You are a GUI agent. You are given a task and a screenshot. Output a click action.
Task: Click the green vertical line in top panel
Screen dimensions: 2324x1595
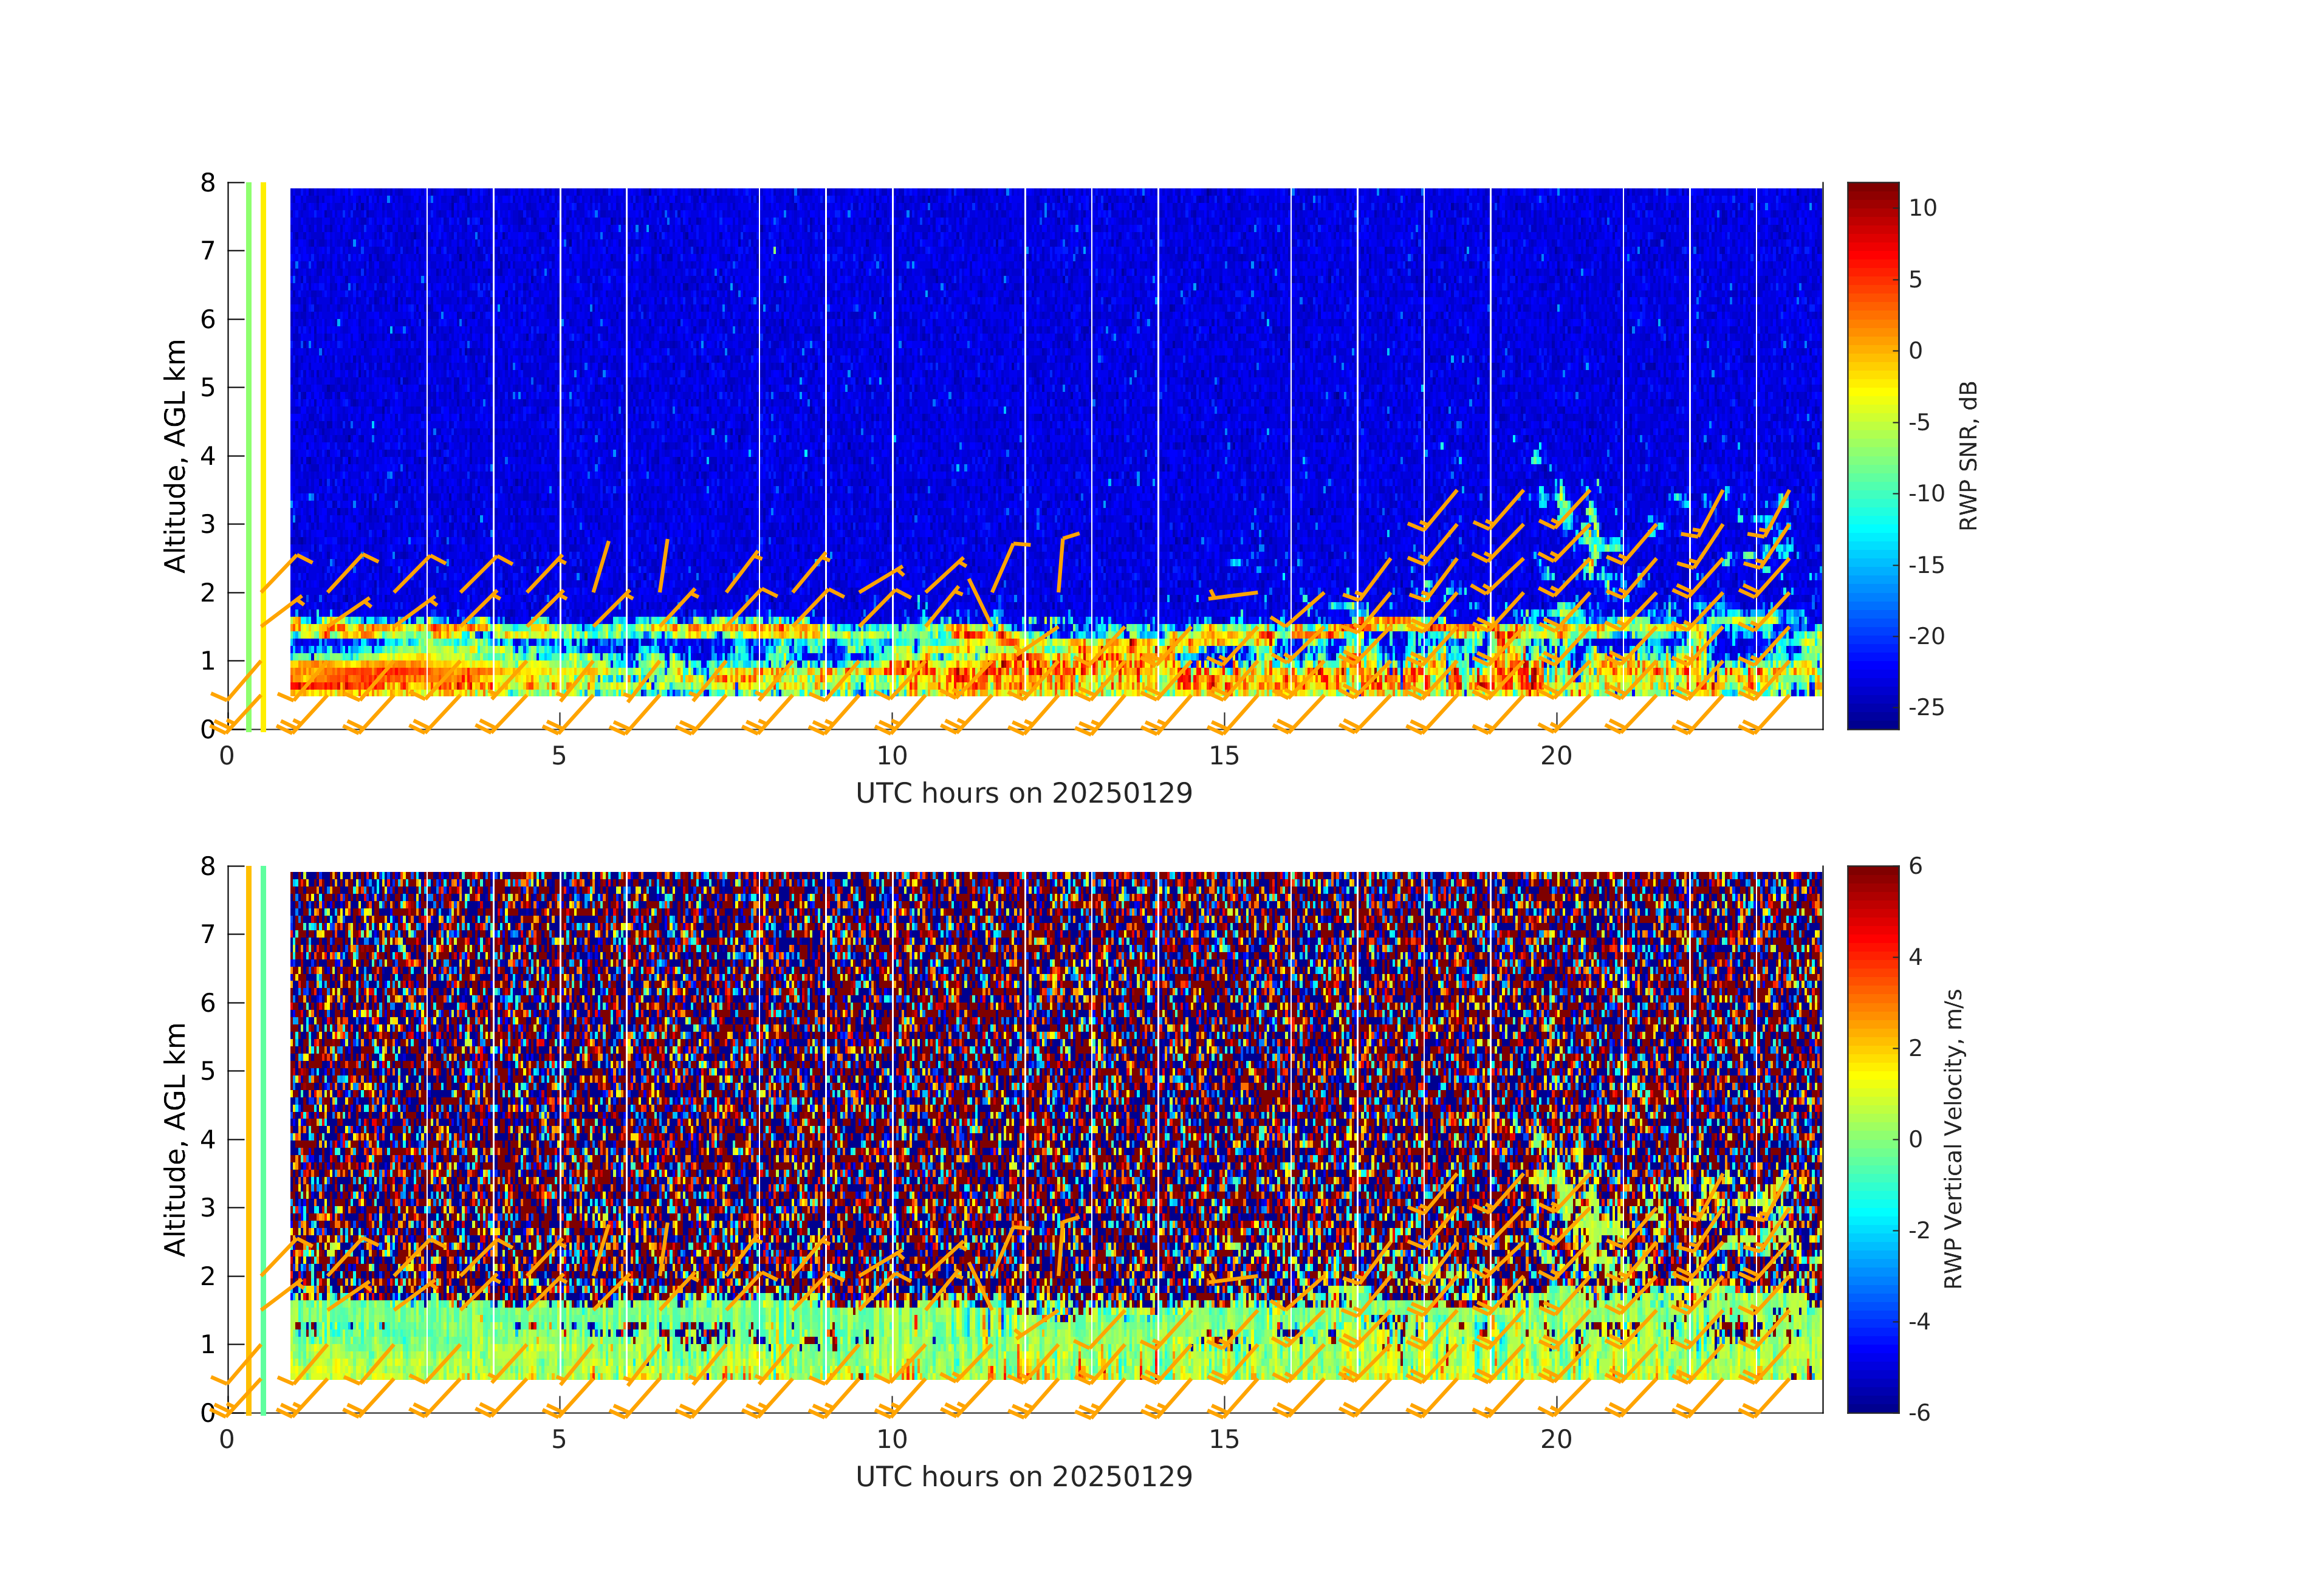tap(248, 400)
